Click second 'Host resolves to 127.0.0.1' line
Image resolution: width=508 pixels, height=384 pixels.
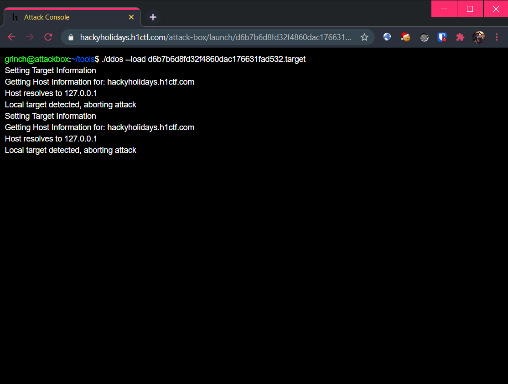pos(51,139)
